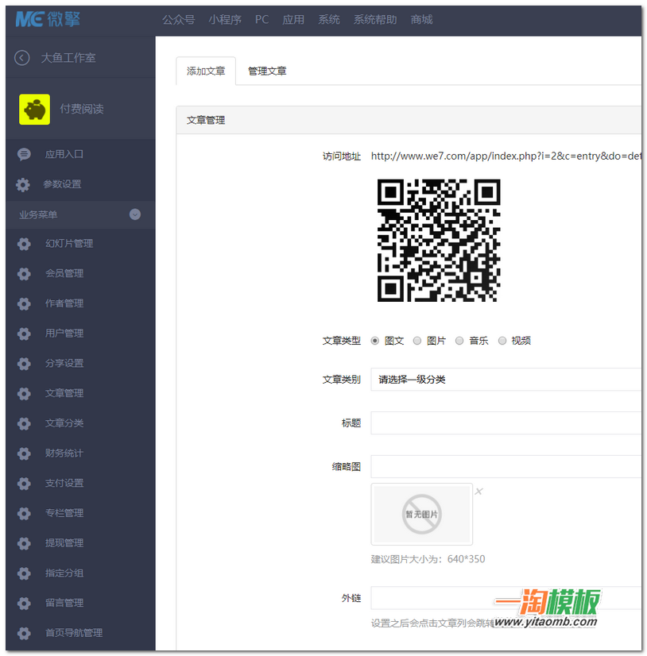This screenshot has width=647, height=656.
Task: Click the gear icon beside 会员管理
Action: click(24, 274)
